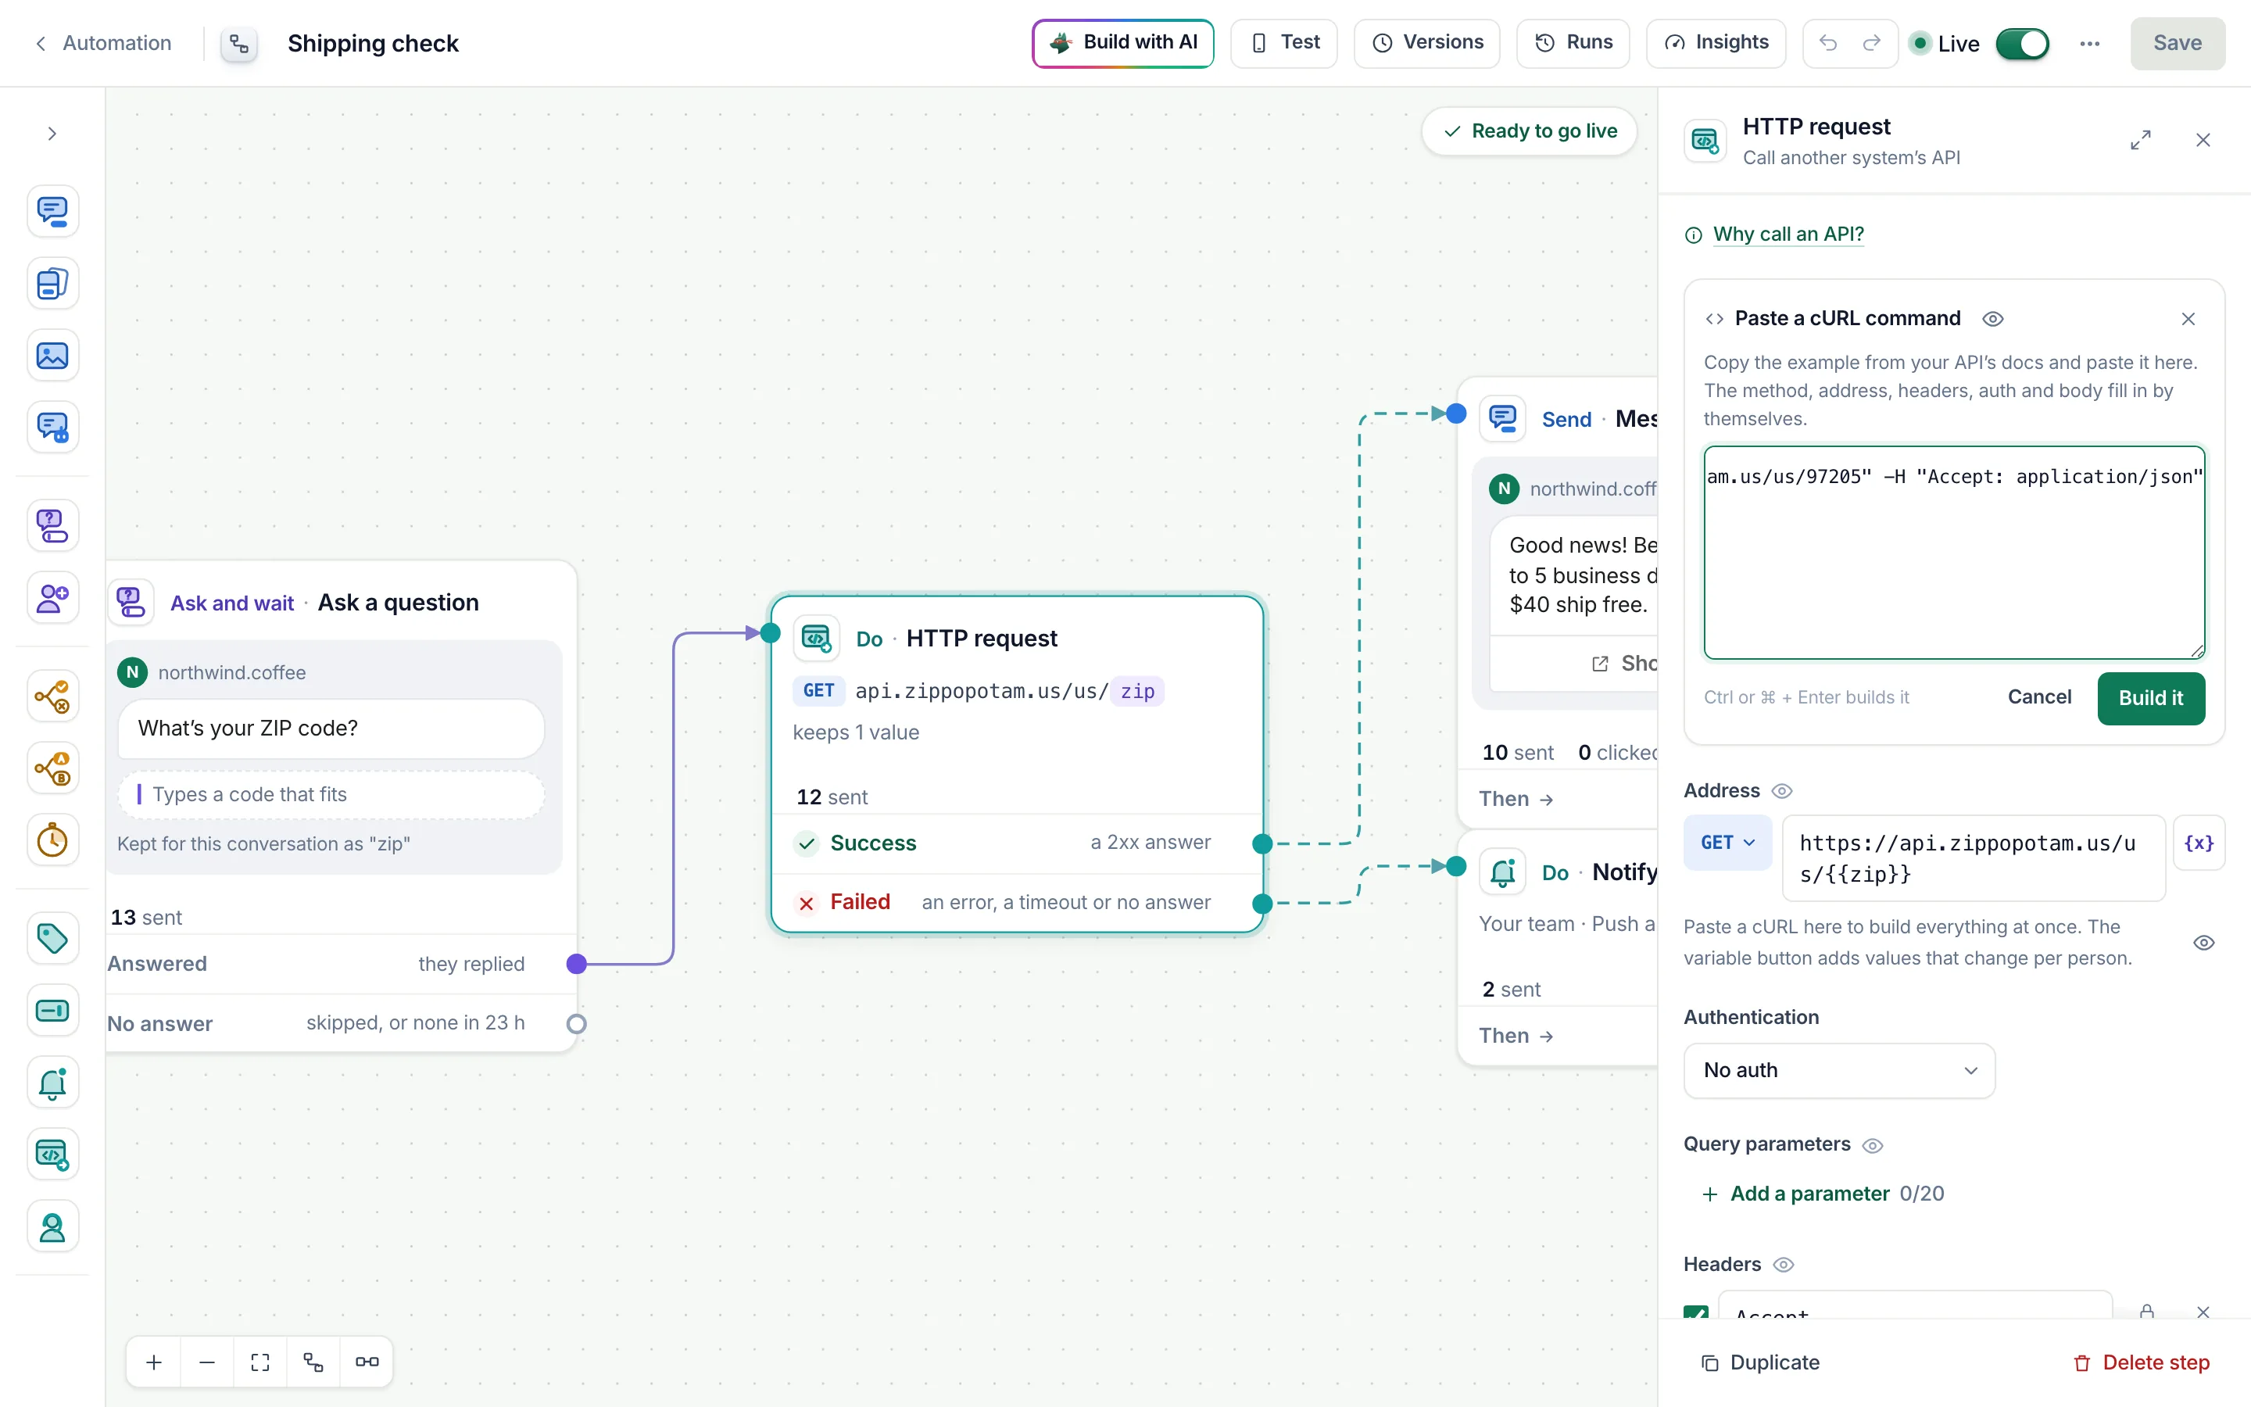Zoom out on the canvas
This screenshot has height=1407, width=2251.
(207, 1362)
